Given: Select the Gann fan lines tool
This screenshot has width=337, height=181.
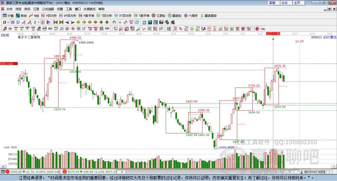Looking at the screenshot, I should point(121,29).
